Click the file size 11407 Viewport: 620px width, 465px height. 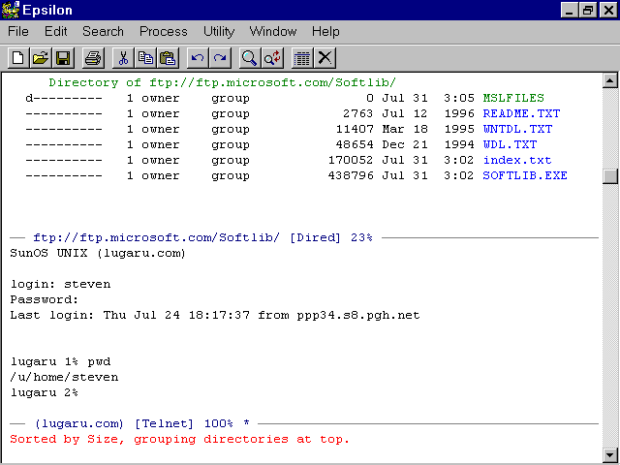pyautogui.click(x=355, y=129)
